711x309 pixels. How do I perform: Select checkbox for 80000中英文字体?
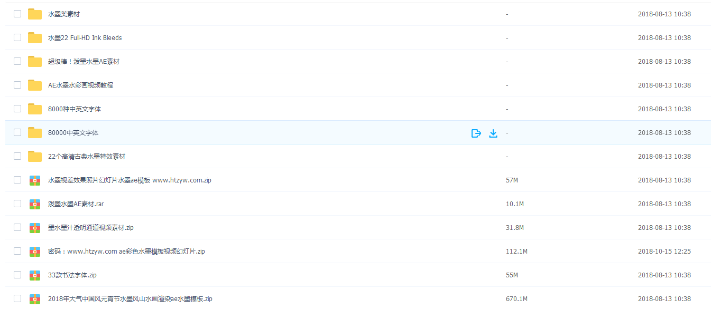click(17, 132)
